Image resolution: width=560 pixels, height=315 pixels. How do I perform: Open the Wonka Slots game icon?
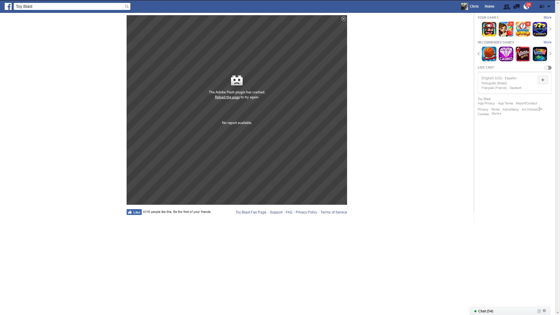point(523,54)
